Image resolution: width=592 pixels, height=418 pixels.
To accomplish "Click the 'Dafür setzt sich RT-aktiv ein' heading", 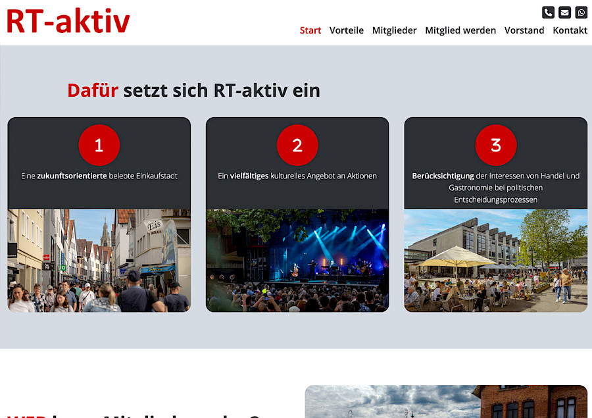I will pyautogui.click(x=193, y=91).
